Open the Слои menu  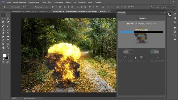[44, 2]
